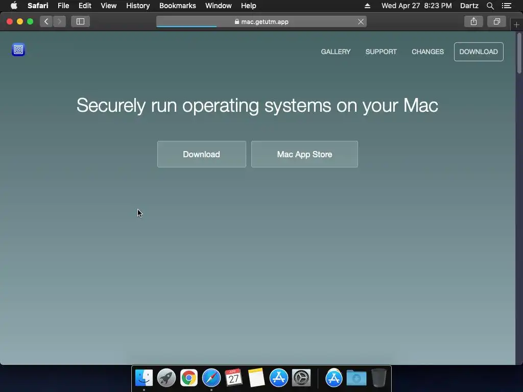The image size is (523, 392).
Task: Open the Trash in the Dock
Action: (379, 378)
